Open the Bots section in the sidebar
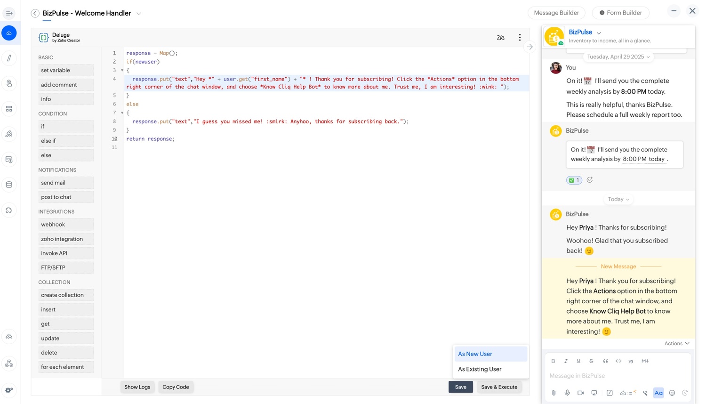Screen dimensions: 706x404 tap(9, 33)
